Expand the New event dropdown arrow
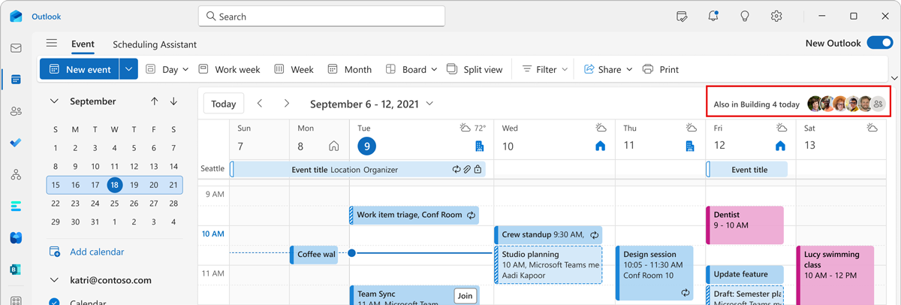This screenshot has height=305, width=901. coord(129,69)
